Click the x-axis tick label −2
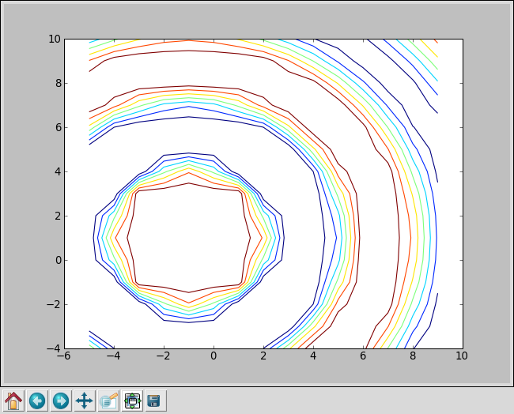514x414 pixels. coord(164,356)
